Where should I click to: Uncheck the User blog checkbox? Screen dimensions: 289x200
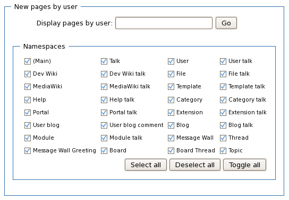[x=28, y=125]
